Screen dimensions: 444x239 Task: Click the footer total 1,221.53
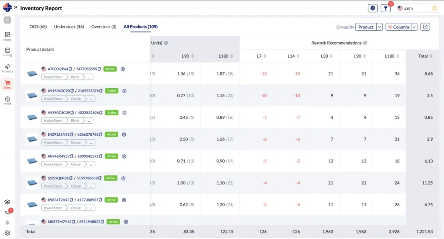click(x=424, y=232)
